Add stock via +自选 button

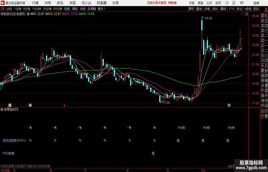(248, 9)
